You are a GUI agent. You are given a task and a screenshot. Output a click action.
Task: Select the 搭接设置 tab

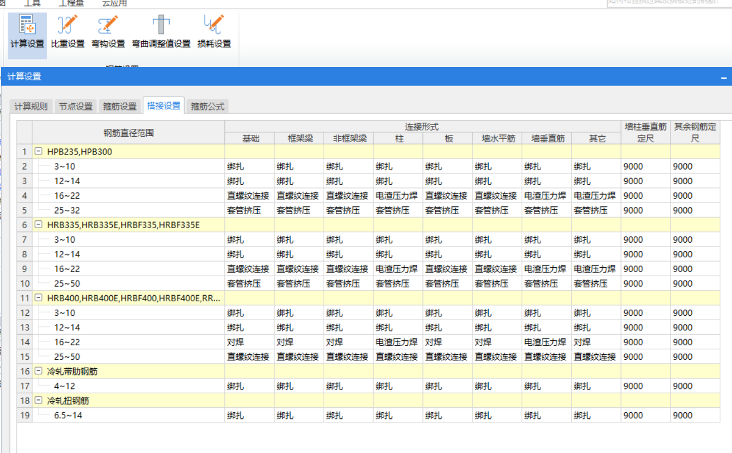(x=163, y=105)
